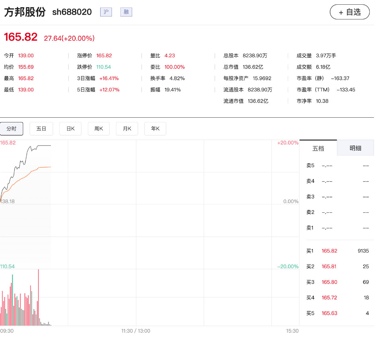Image resolution: width=376 pixels, height=338 pixels.
Task: Click 买2 price 165.81 row
Action: pyautogui.click(x=338, y=267)
